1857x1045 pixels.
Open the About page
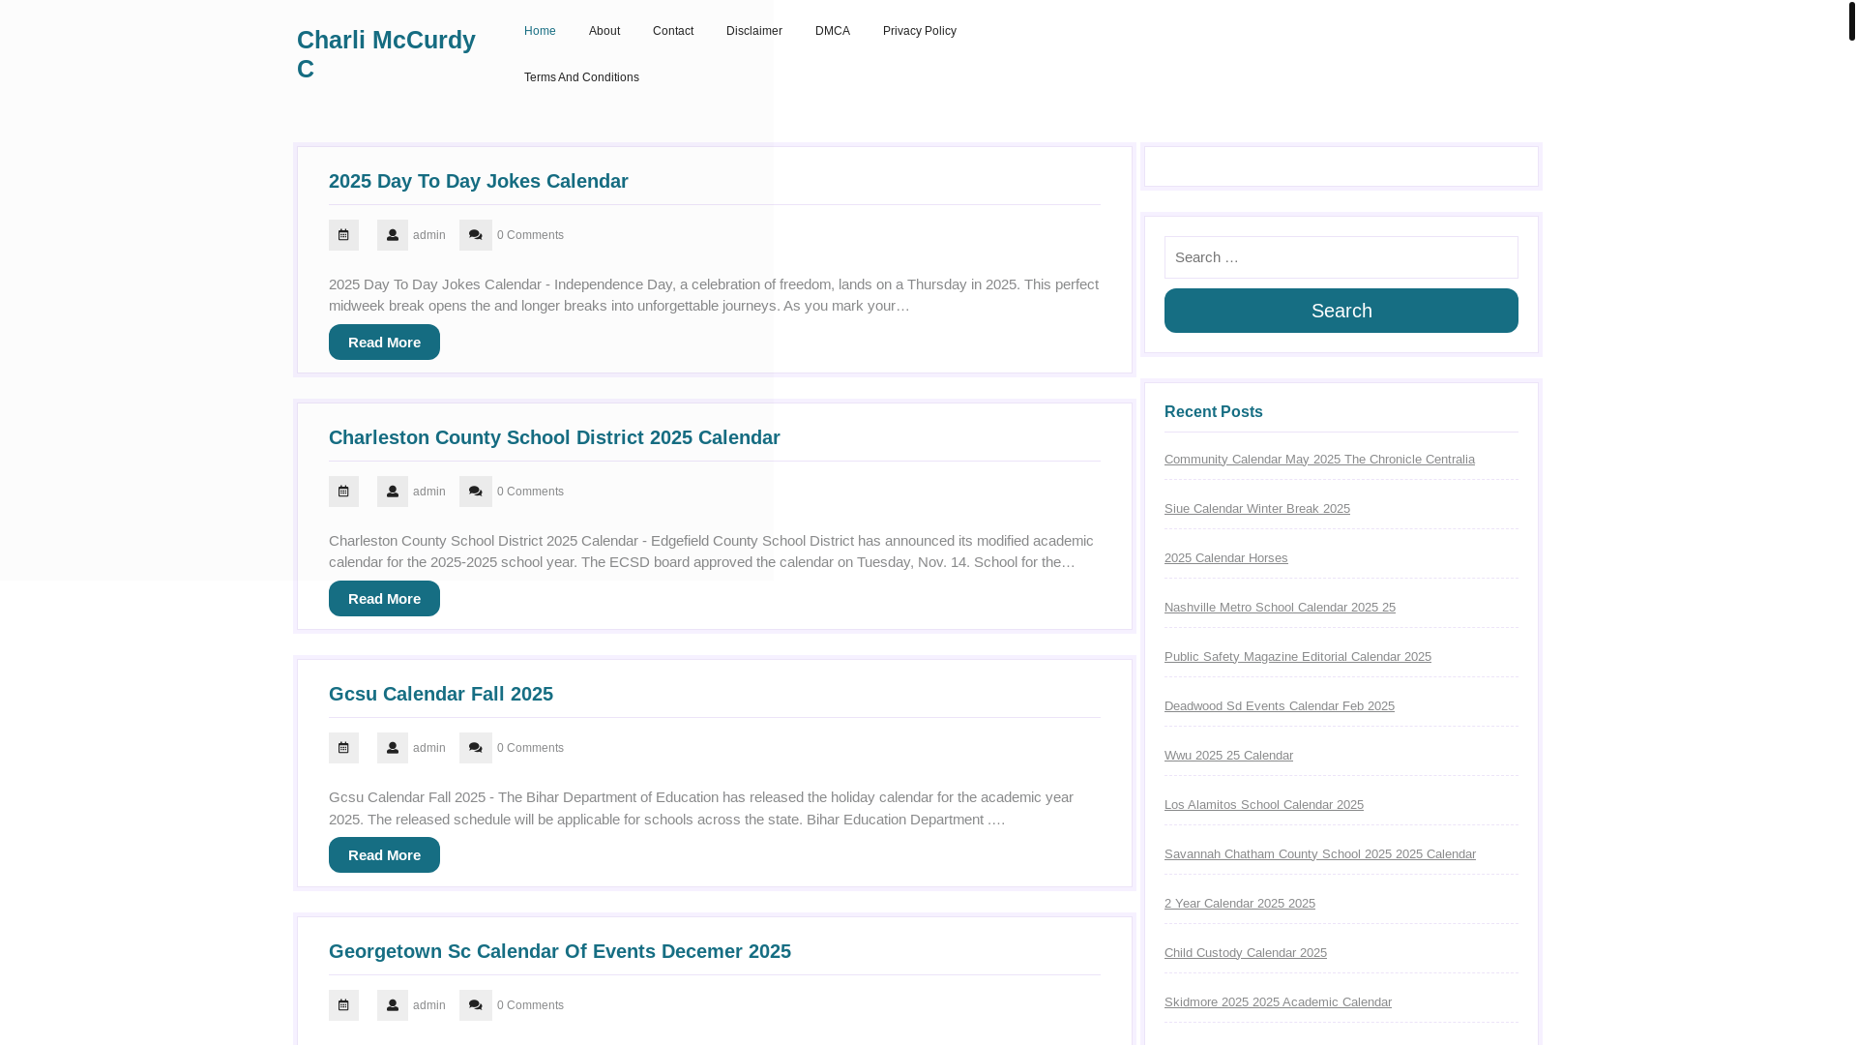point(604,31)
